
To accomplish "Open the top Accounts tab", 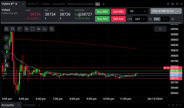I will tap(59, 4).
